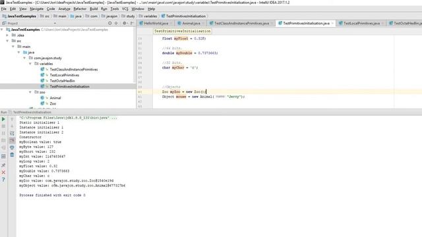Switch to TestLocalPrimitives.java editor tab
This screenshot has width=422, height=237.
click(361, 24)
